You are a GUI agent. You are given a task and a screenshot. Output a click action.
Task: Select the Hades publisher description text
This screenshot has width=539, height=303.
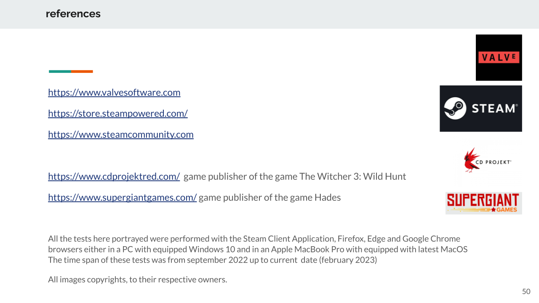pyautogui.click(x=269, y=198)
